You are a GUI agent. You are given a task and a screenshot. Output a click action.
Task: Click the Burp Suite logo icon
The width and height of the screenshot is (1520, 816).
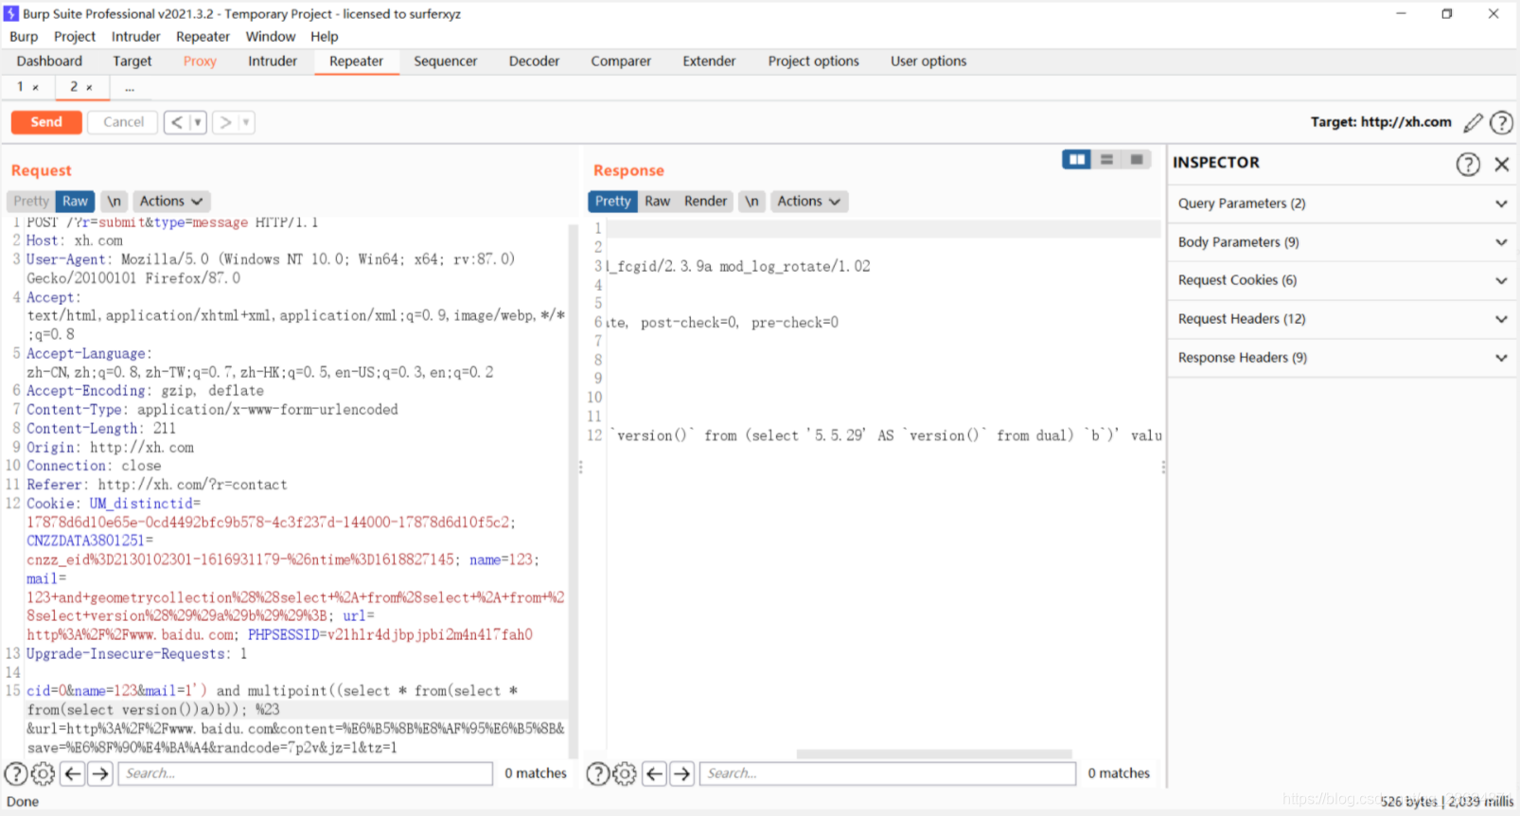pyautogui.click(x=11, y=14)
